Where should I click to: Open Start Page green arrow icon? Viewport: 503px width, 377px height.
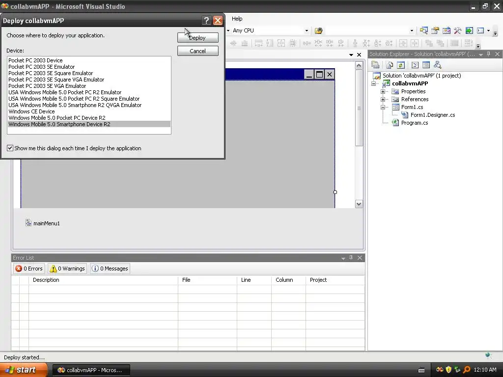(x=469, y=30)
